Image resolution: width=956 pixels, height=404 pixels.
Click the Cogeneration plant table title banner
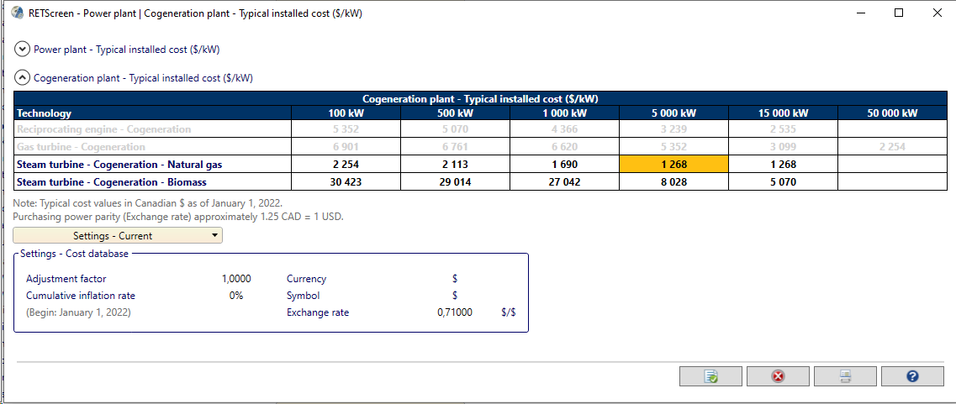tap(480, 99)
